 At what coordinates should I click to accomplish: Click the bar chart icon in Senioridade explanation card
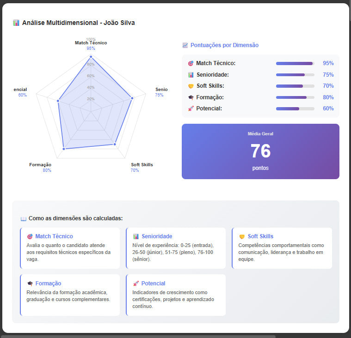[x=136, y=236]
